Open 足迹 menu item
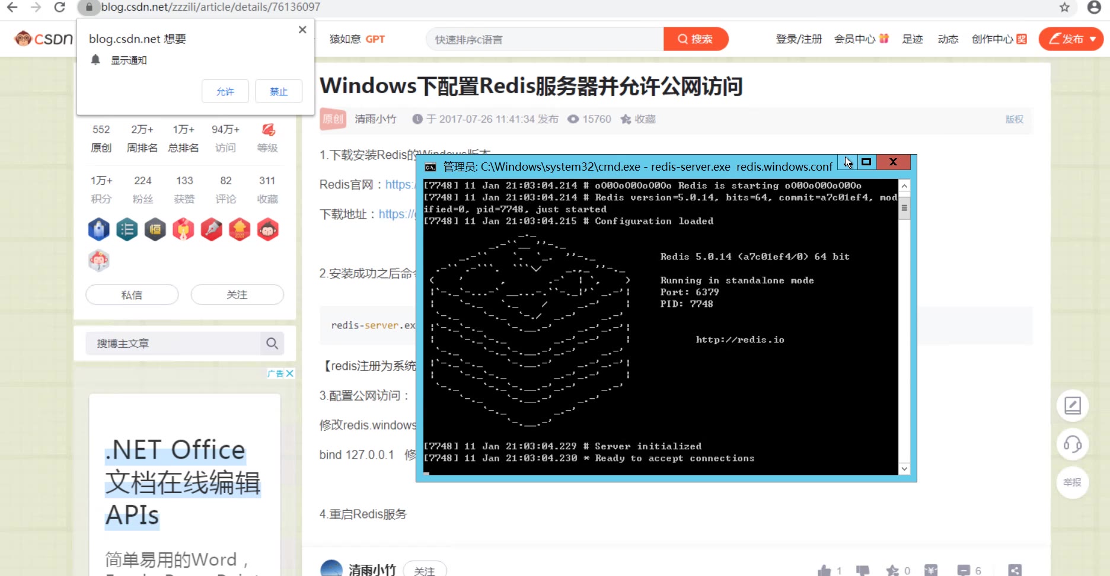1110x576 pixels. click(x=913, y=39)
